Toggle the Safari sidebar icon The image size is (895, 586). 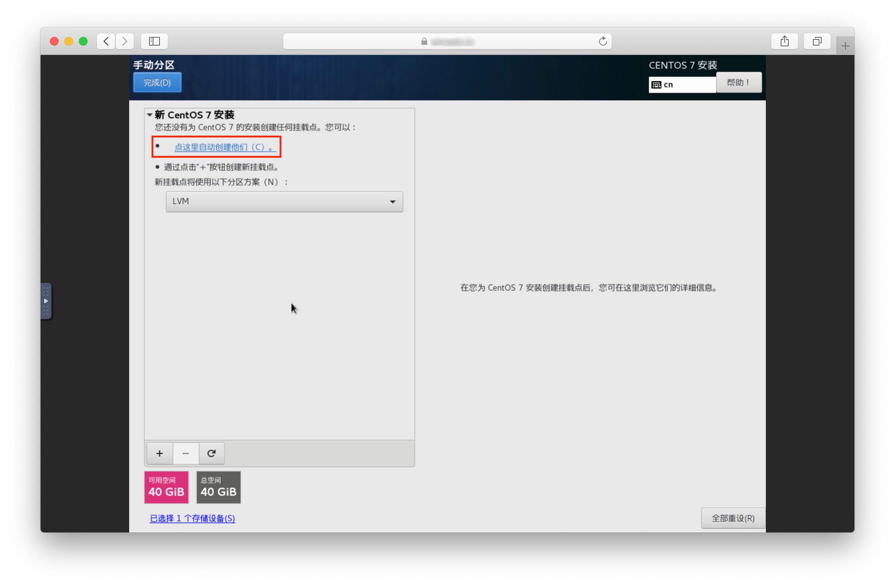click(x=154, y=41)
